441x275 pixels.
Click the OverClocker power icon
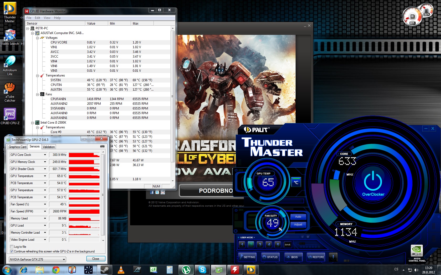[x=373, y=181]
